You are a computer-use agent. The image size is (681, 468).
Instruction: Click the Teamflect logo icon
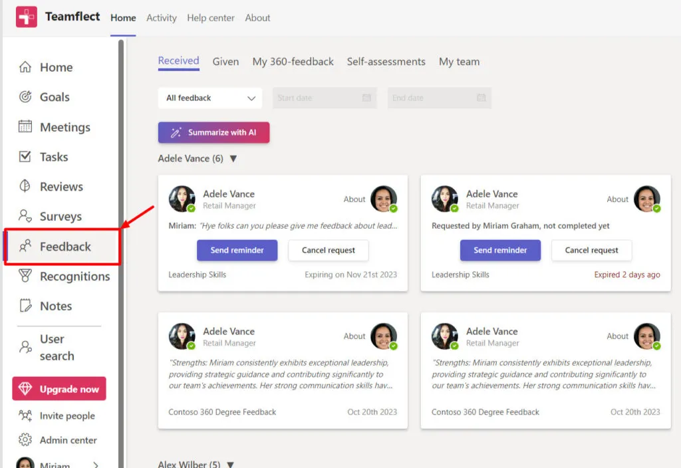point(27,17)
